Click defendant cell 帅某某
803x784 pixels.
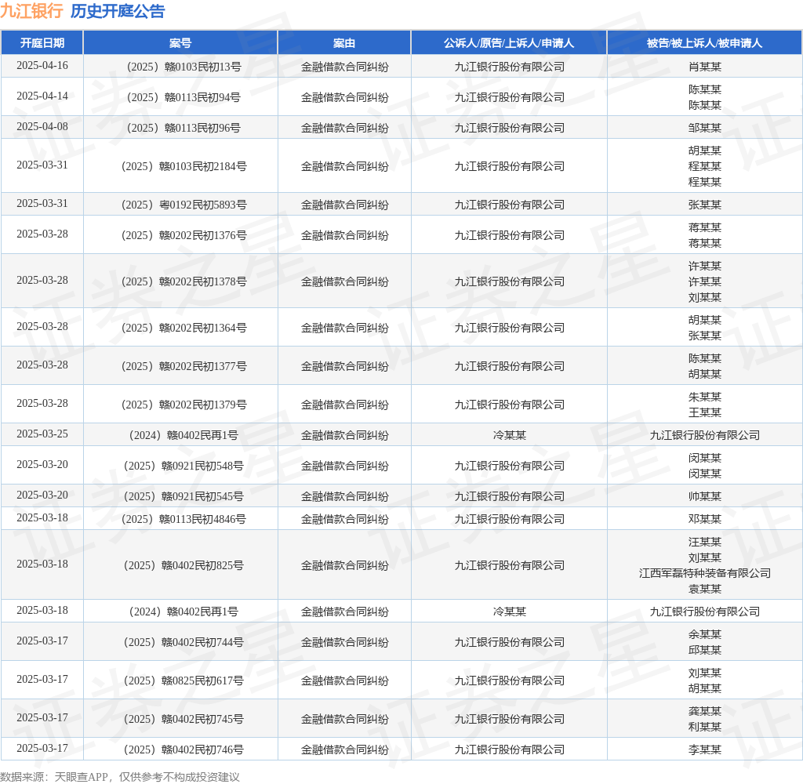pyautogui.click(x=705, y=497)
